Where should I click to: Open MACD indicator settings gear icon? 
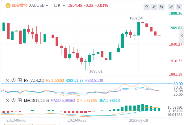coord(14,100)
